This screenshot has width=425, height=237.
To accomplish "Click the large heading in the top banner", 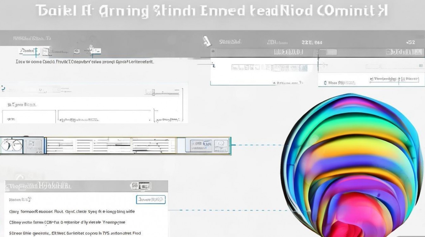I will click(212, 11).
